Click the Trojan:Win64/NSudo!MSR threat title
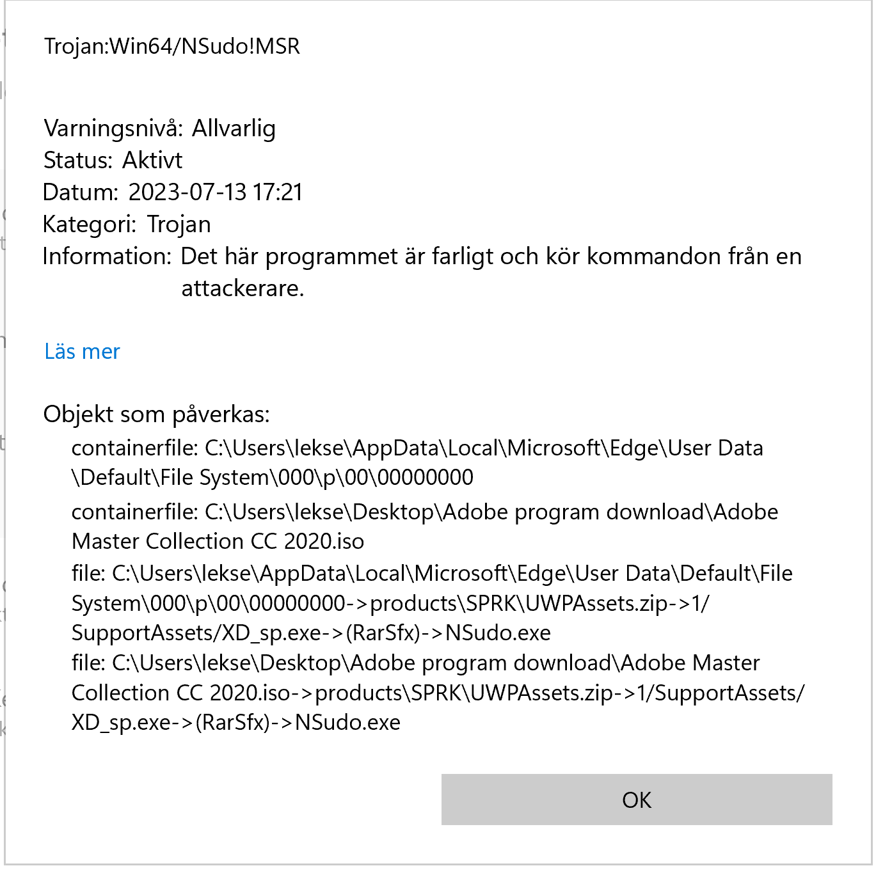Viewport: 876px width, 875px height. [x=171, y=46]
